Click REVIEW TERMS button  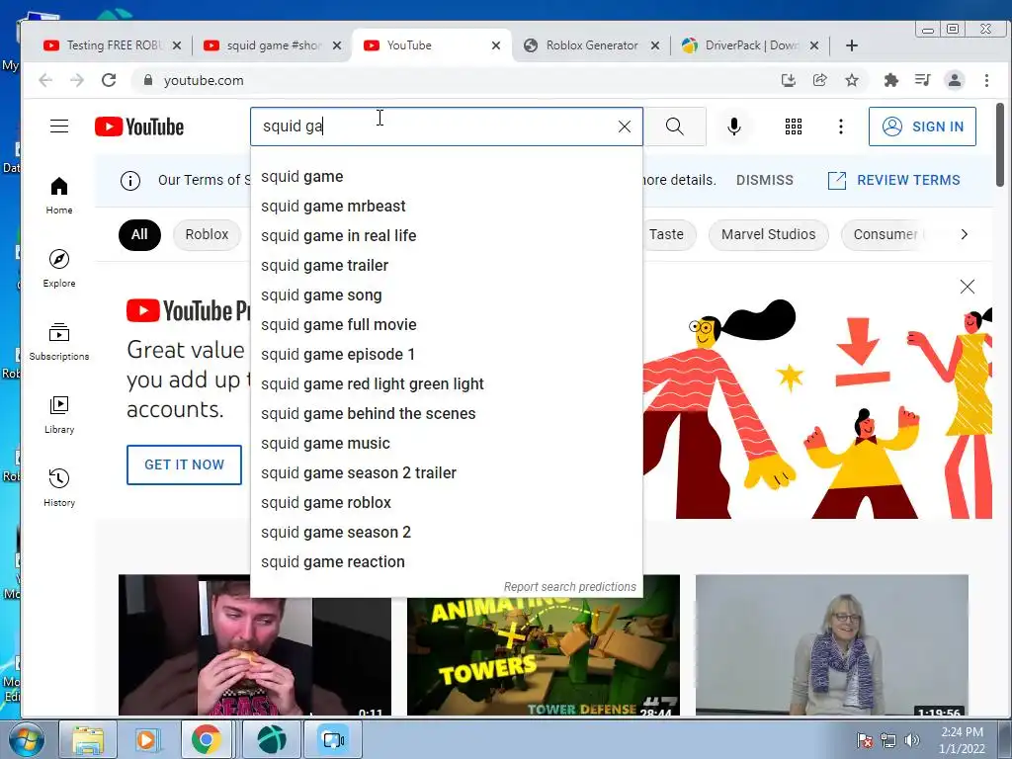coord(893,180)
